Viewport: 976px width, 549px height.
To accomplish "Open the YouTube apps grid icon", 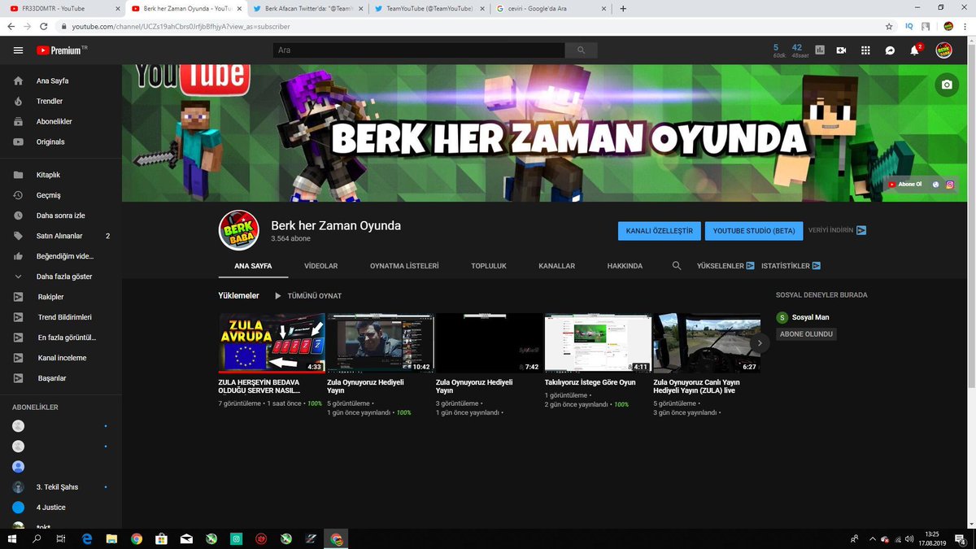I will coord(866,50).
